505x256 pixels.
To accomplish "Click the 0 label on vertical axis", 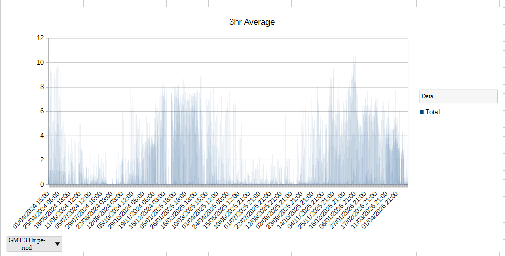I will click(42, 185).
